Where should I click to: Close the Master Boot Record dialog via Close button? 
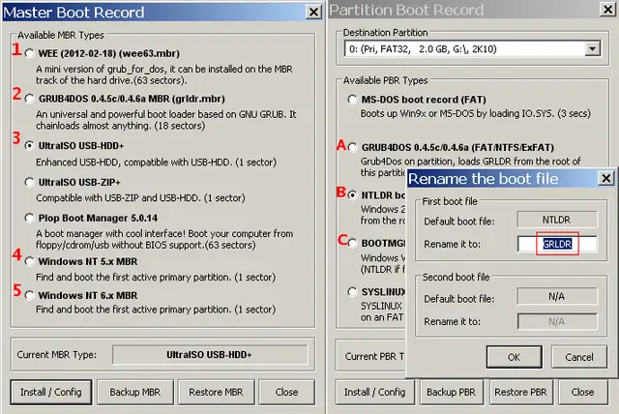286,393
